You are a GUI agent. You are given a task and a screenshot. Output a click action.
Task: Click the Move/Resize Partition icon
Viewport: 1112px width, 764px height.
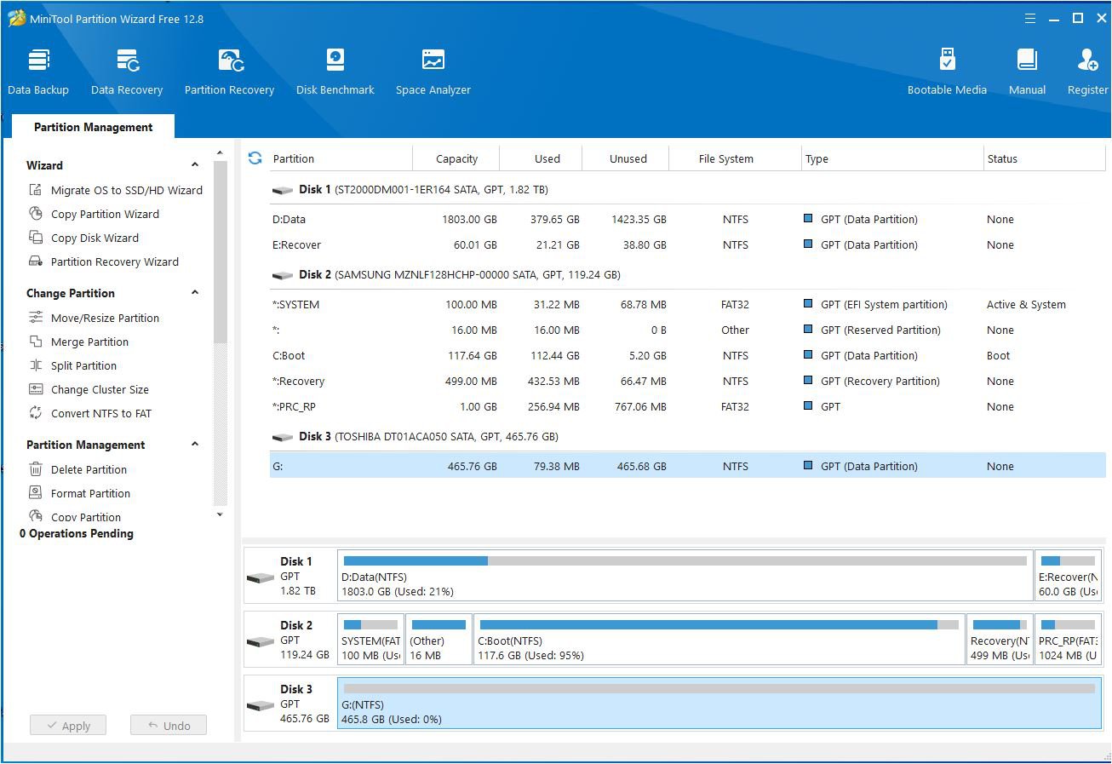tap(36, 318)
